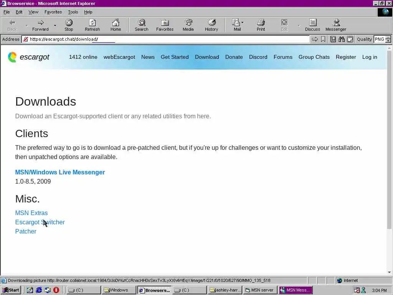393x295 pixels.
Task: Open the Back history dropdown arrow
Action: pyautogui.click(x=26, y=25)
